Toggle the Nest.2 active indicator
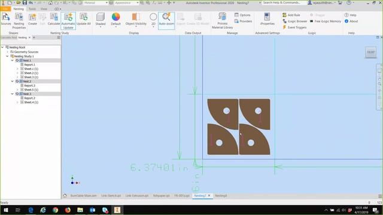Viewport: 383px width, 215px height. 17,81
